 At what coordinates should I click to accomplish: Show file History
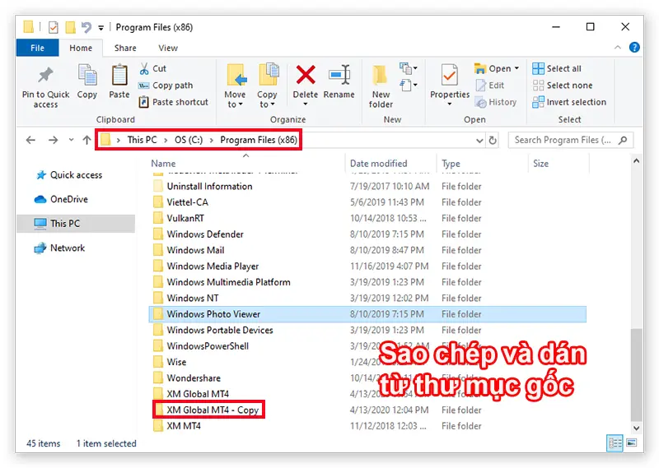coord(496,102)
